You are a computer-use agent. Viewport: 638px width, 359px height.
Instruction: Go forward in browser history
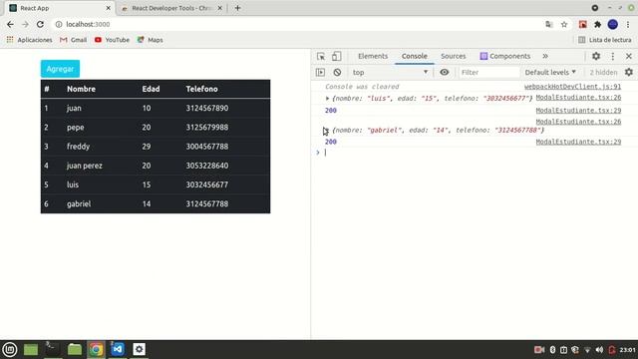[25, 24]
